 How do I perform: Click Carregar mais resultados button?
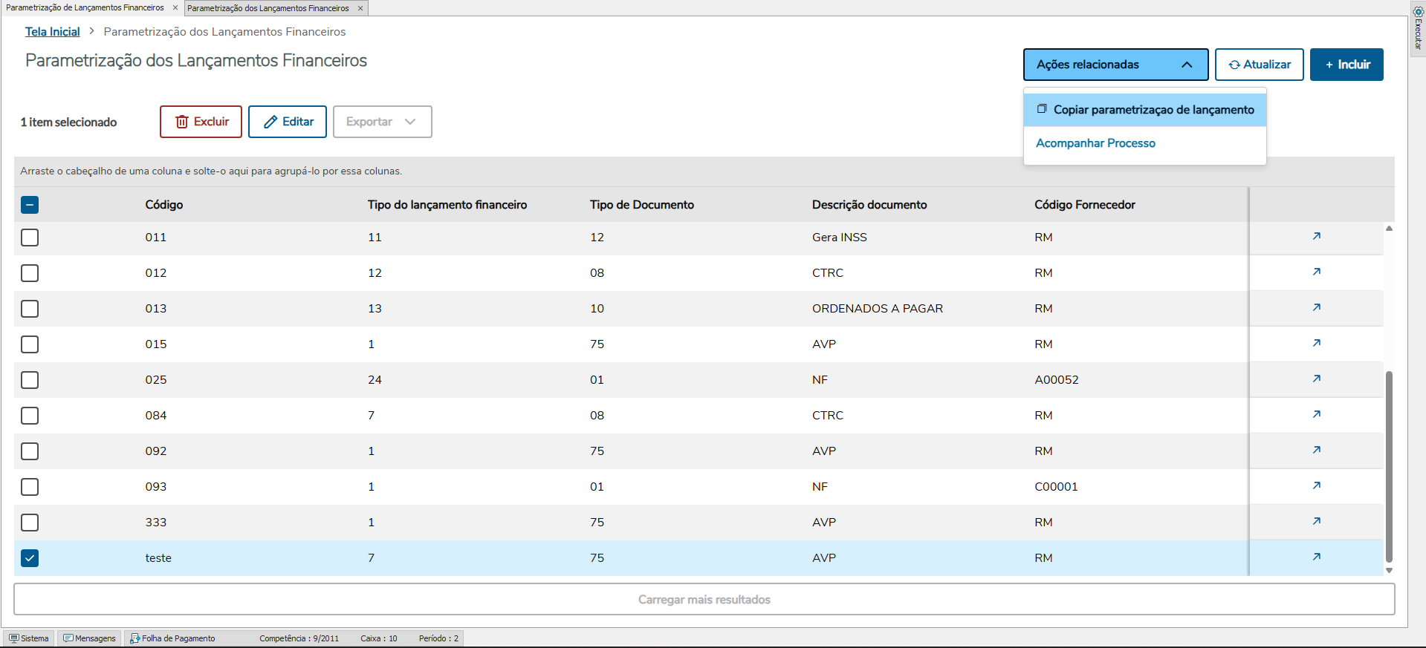[x=704, y=599]
